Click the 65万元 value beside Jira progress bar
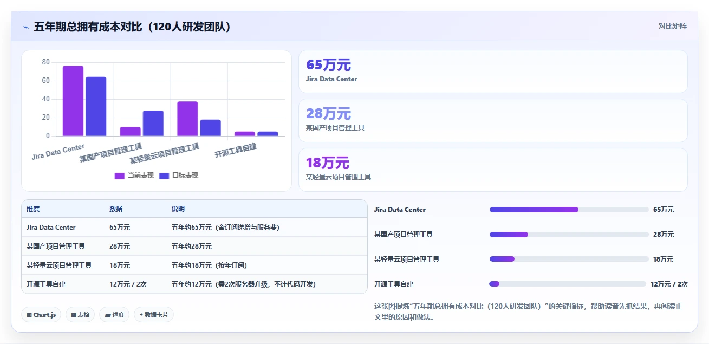 click(x=664, y=210)
